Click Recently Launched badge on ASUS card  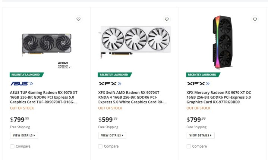click(x=26, y=75)
